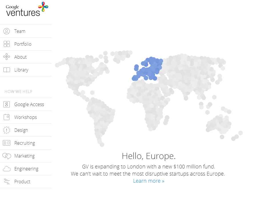
Task: Go to the Portfolio page
Action: click(23, 44)
